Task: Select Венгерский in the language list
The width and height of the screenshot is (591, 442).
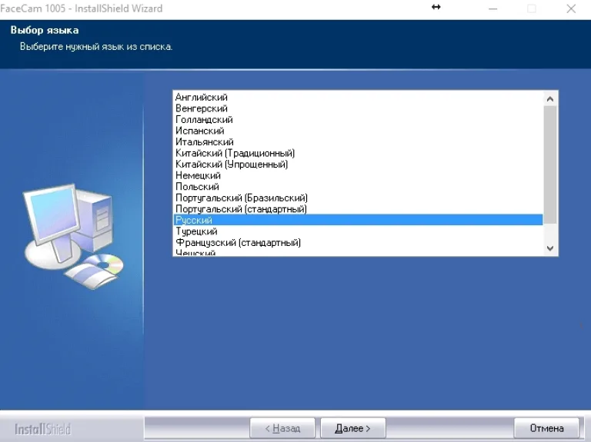Action: (x=358, y=108)
